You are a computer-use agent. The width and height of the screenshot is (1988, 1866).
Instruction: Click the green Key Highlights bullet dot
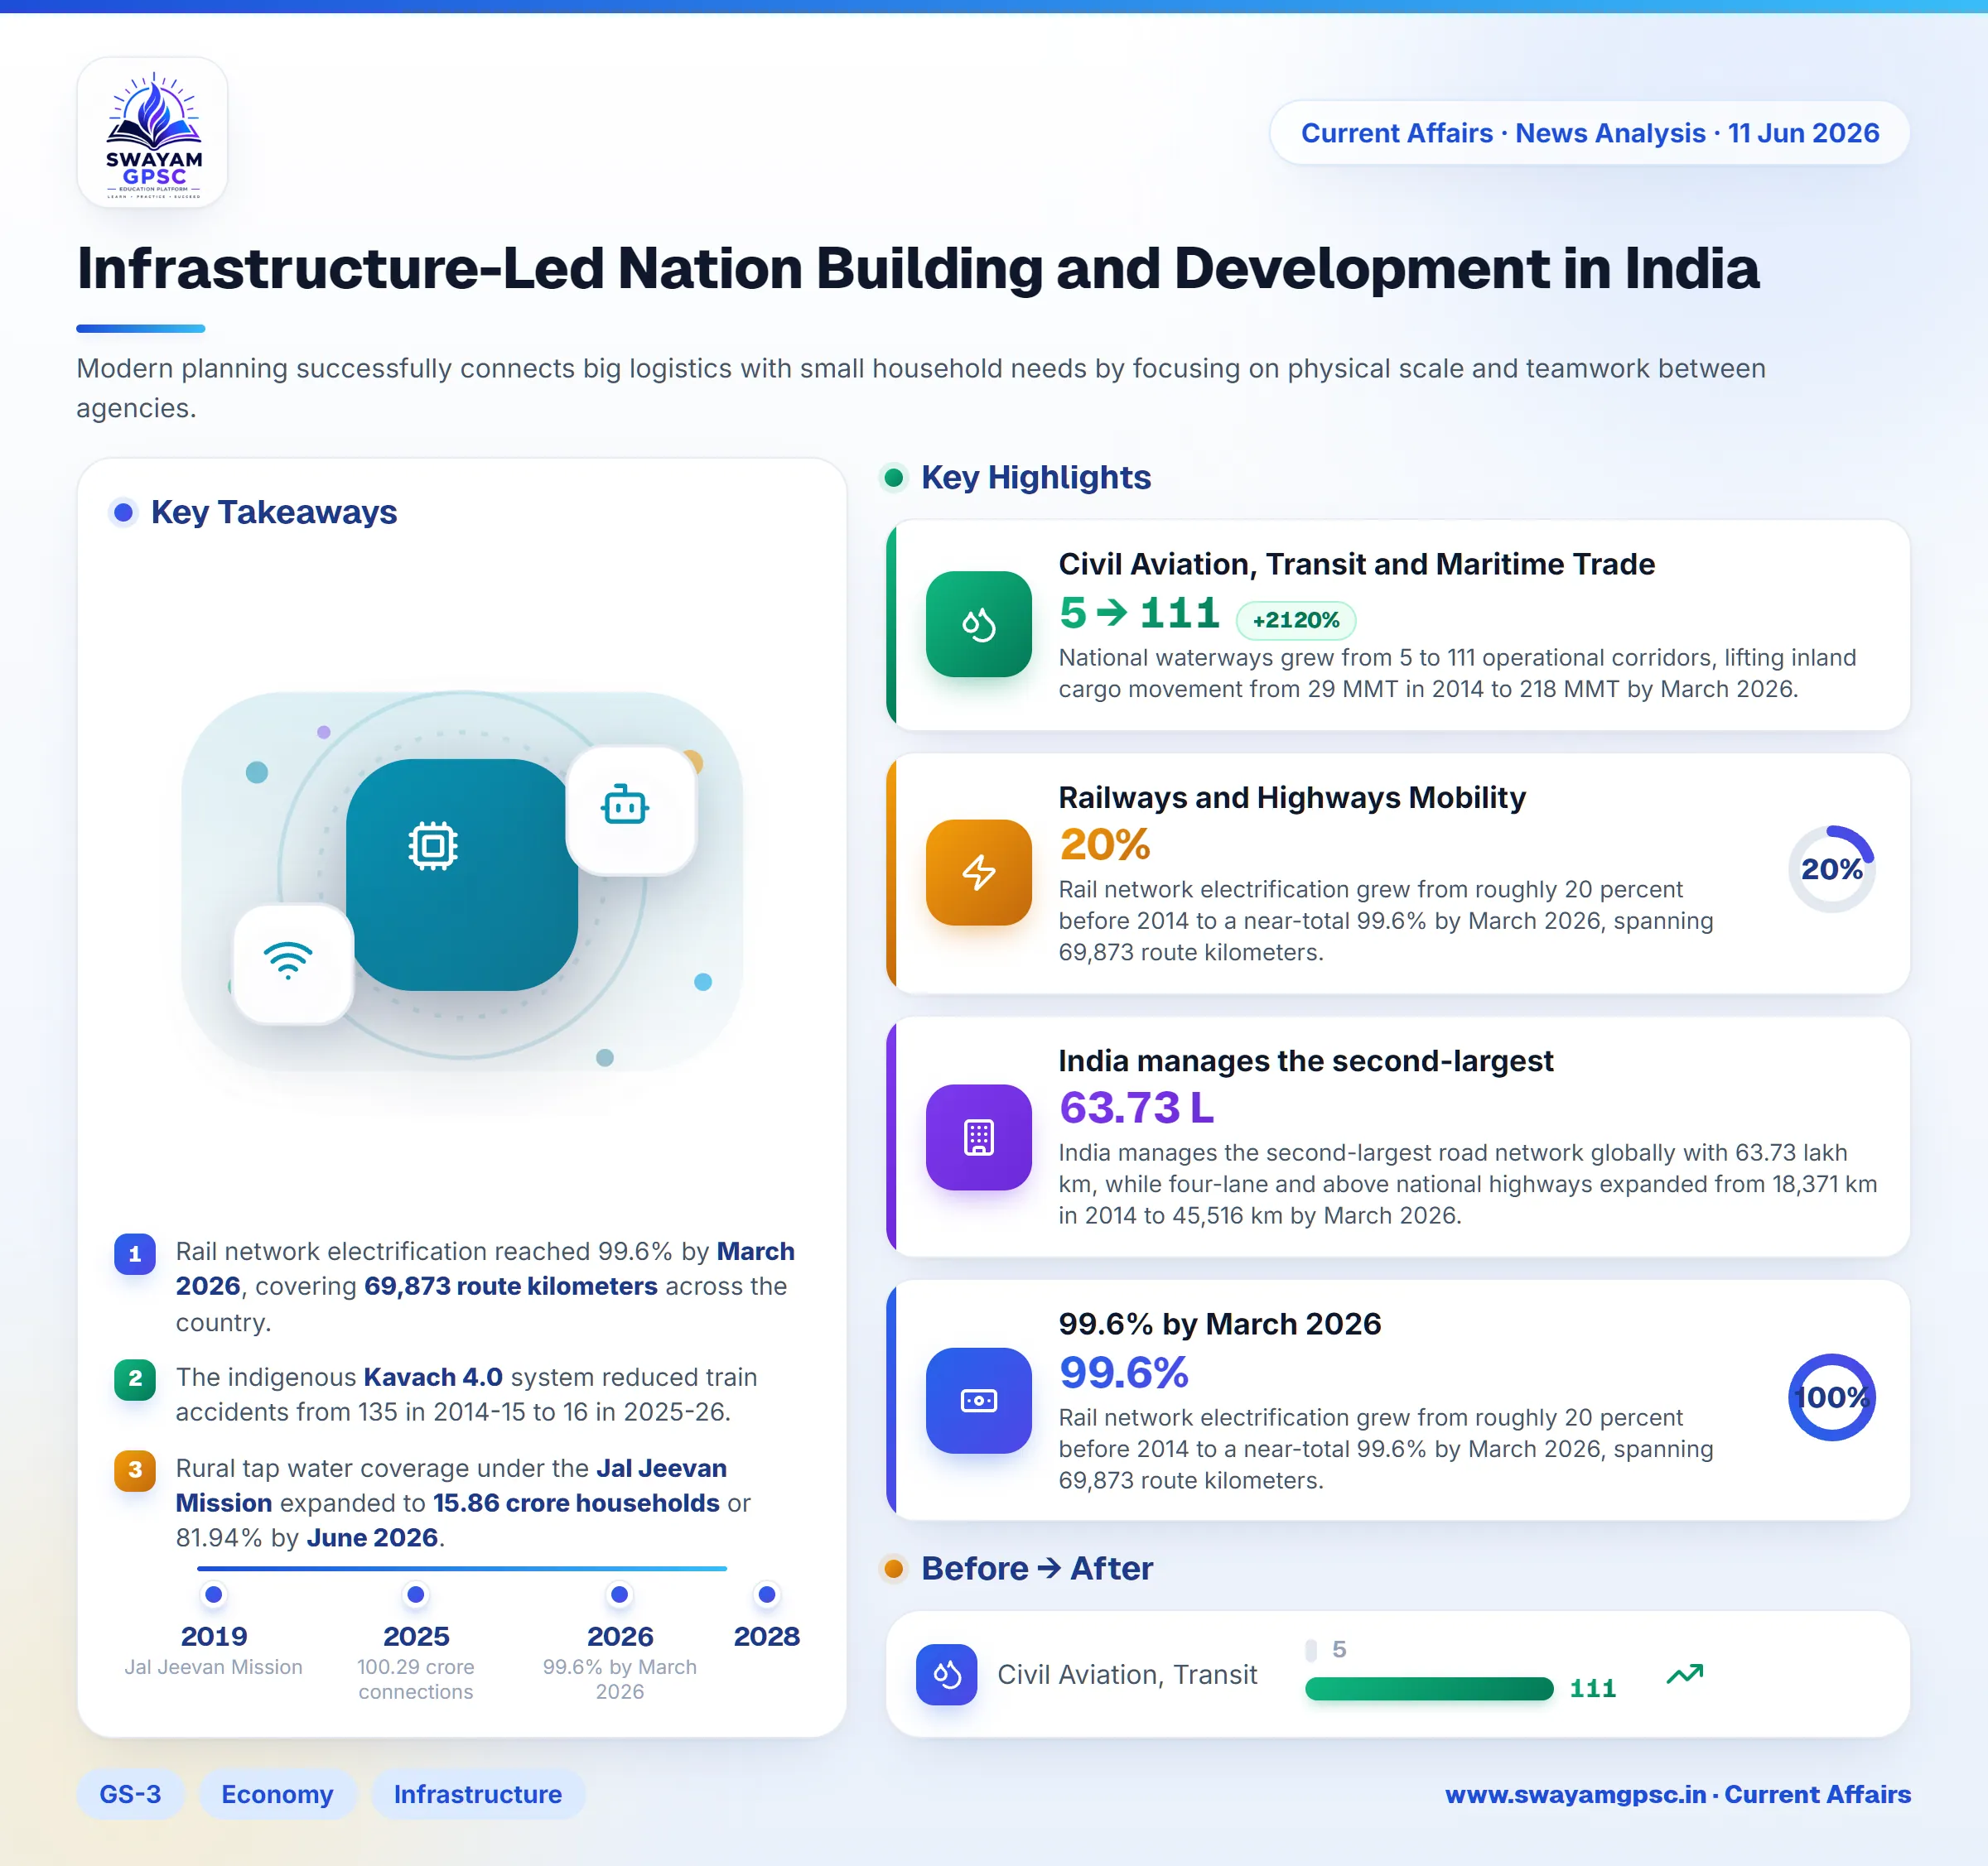click(894, 478)
